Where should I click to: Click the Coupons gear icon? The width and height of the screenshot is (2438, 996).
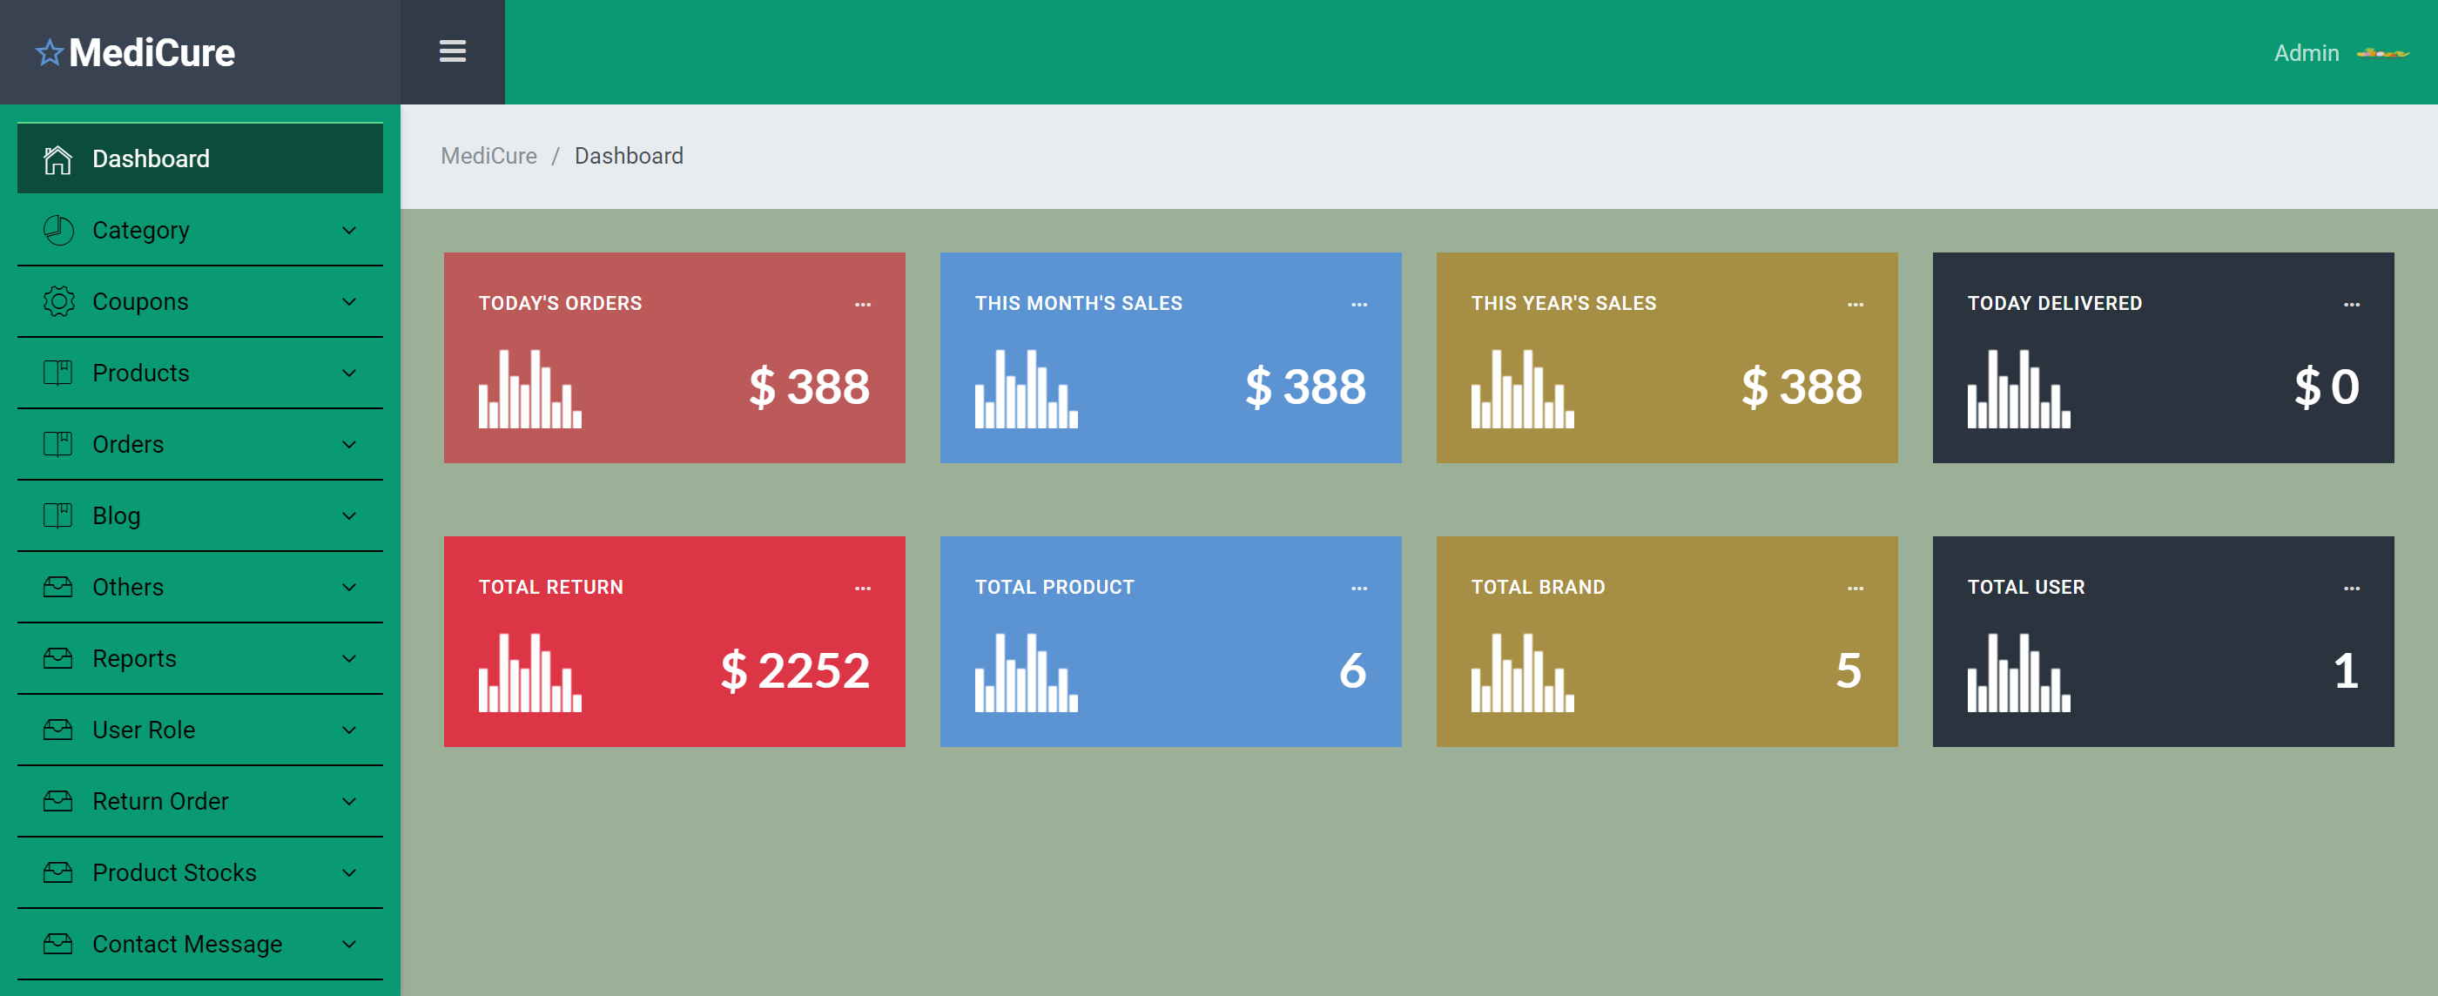coord(57,301)
